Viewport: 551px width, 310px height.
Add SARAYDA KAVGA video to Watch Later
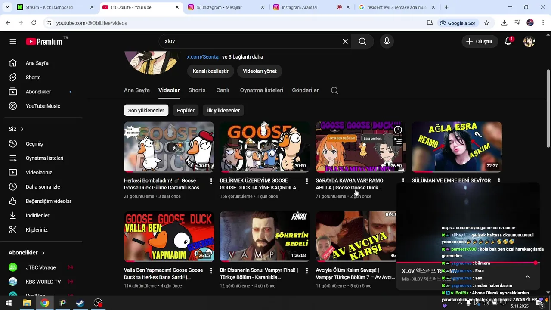coord(398,130)
